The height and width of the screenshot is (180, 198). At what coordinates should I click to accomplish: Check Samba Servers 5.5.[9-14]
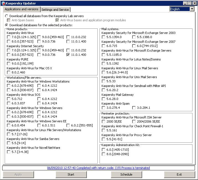coord(9,143)
